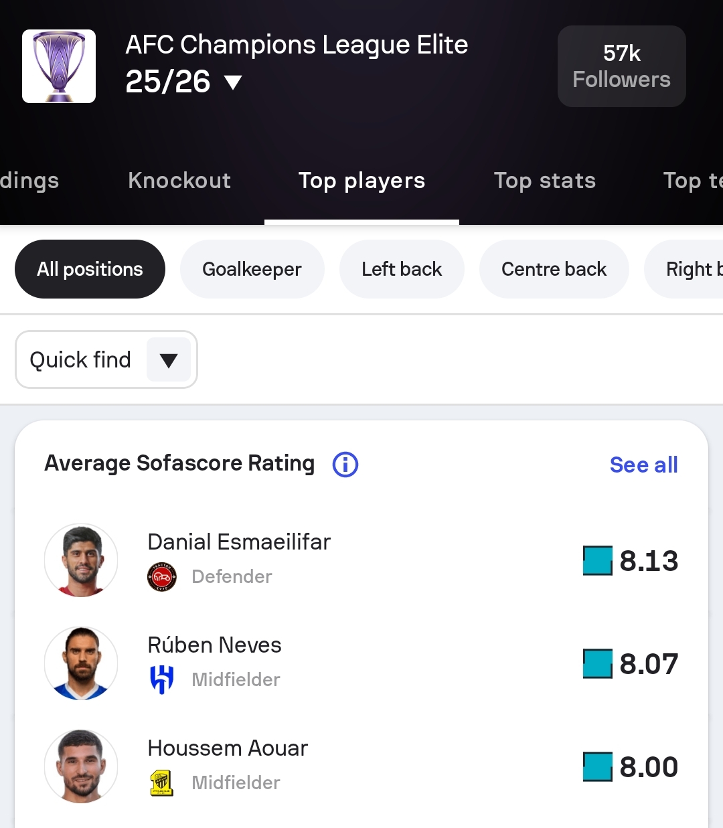Select the All positions filter
723x828 pixels.
90,269
